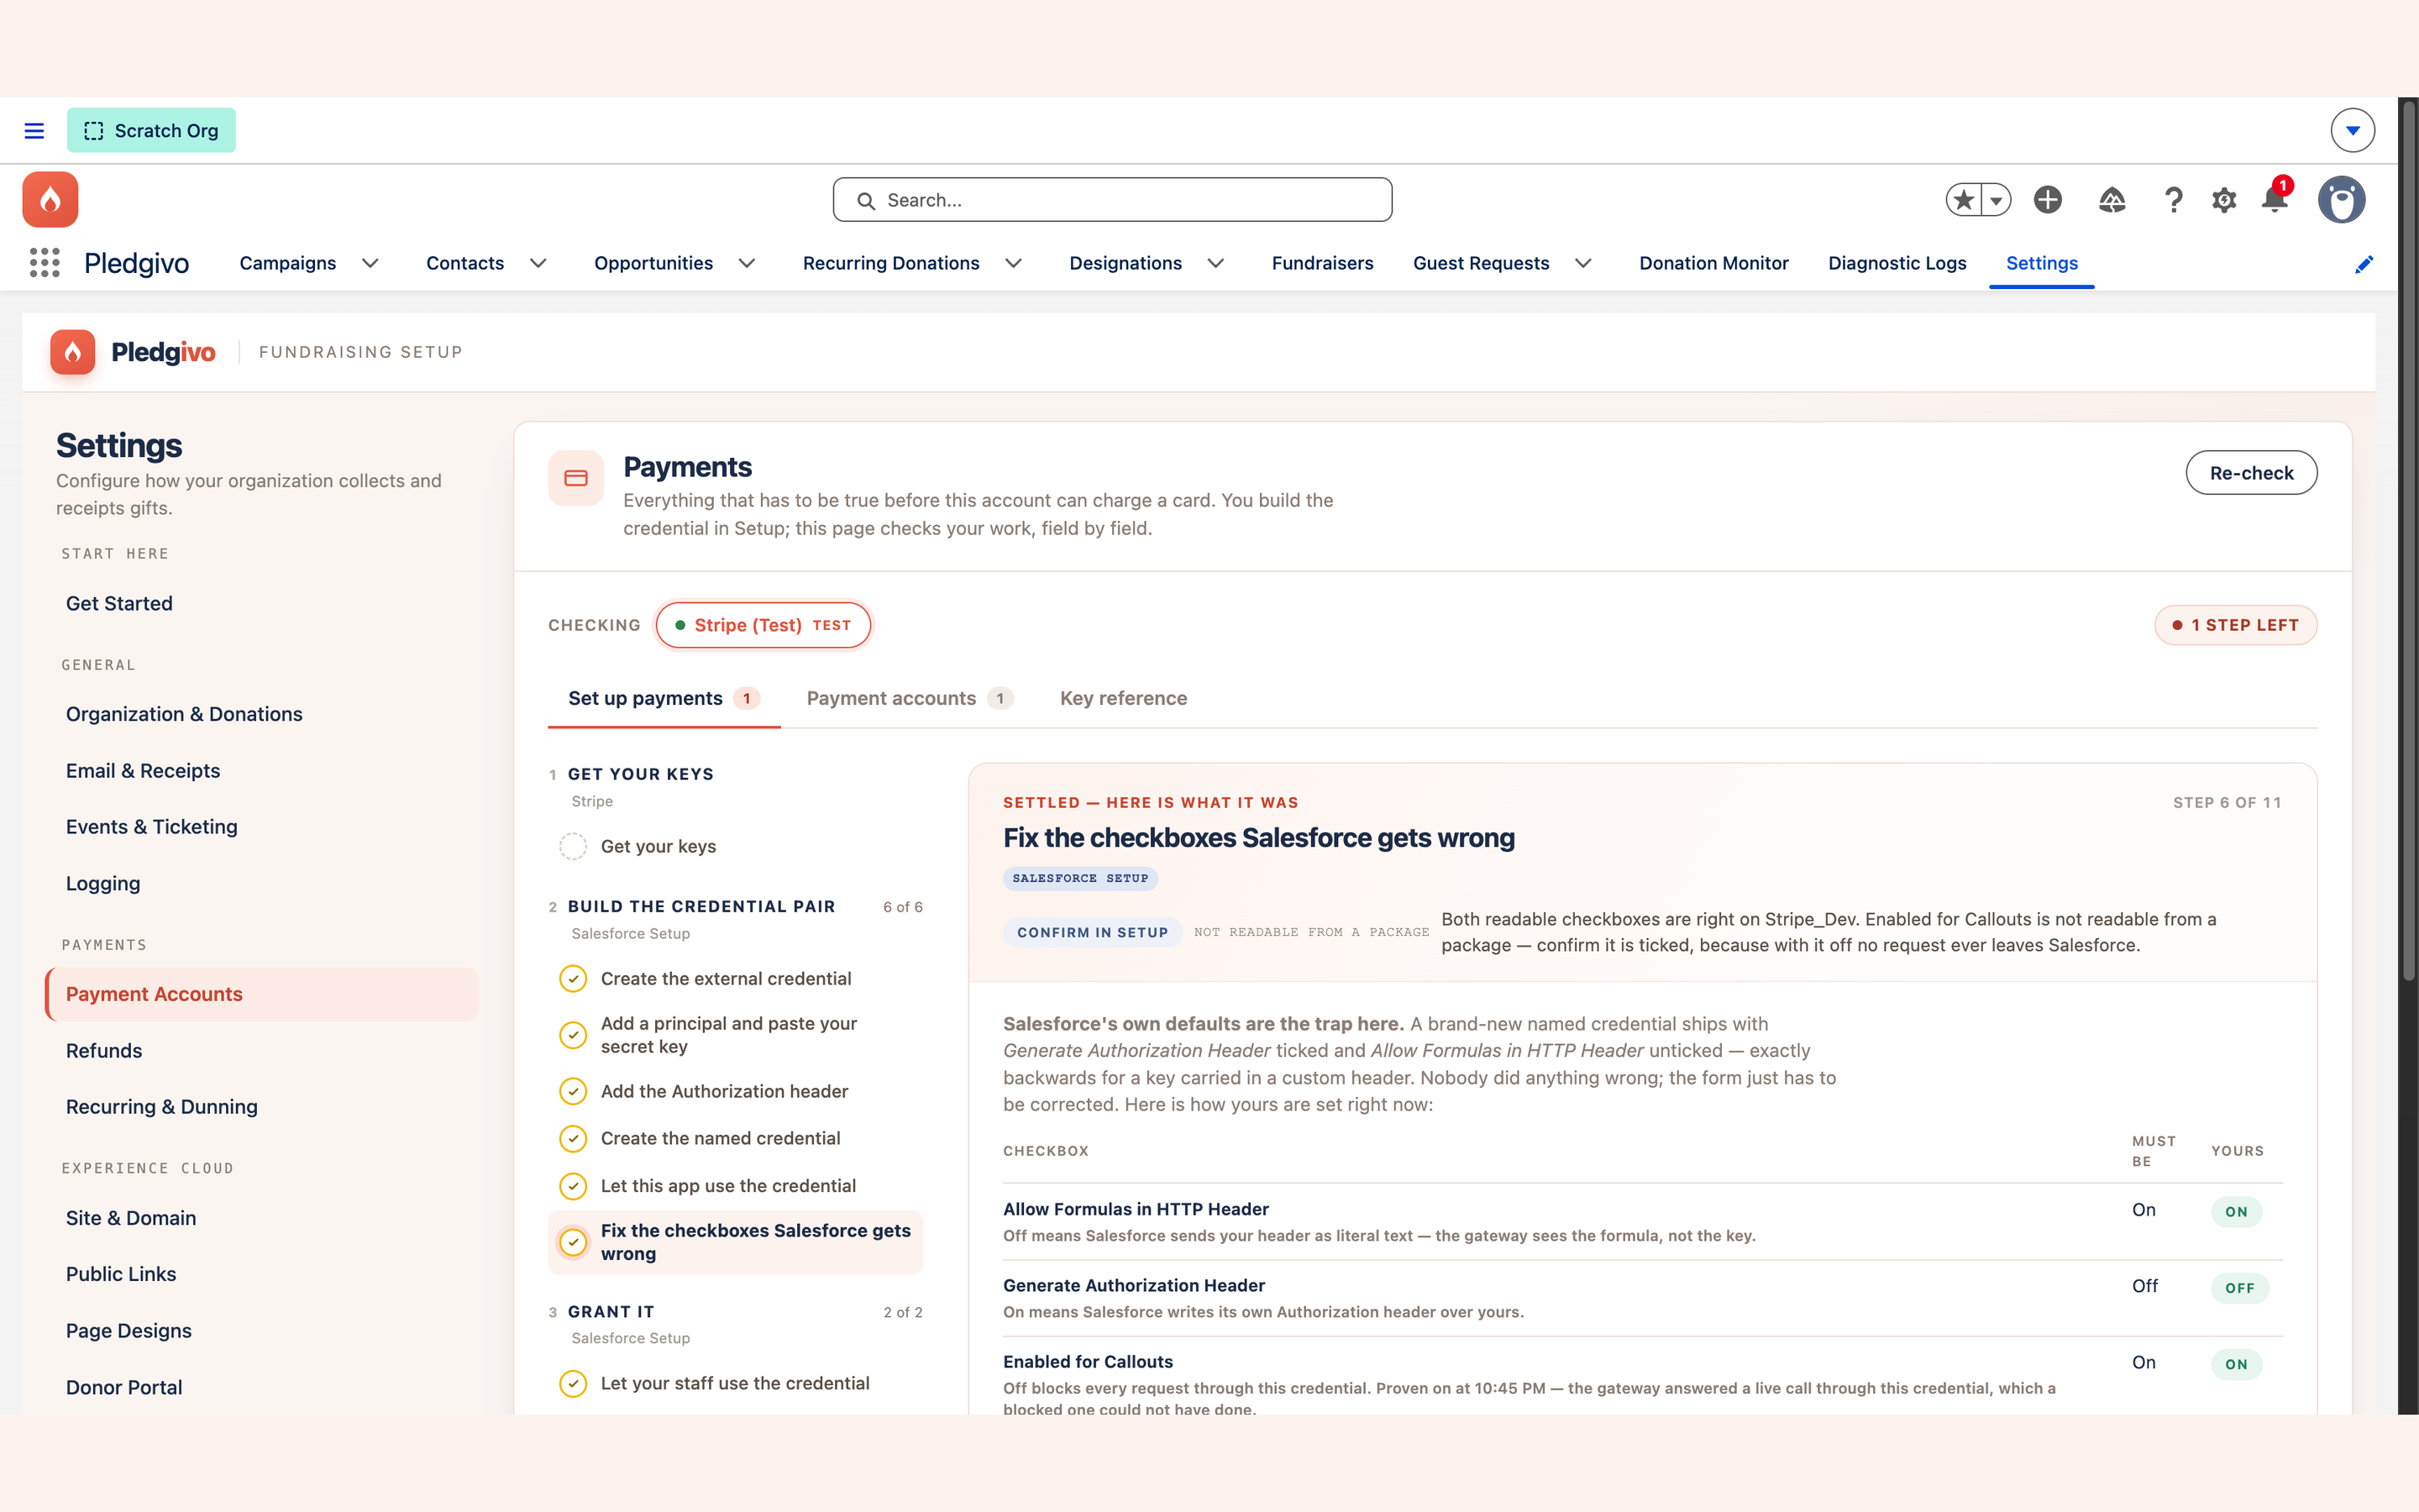This screenshot has height=1512, width=2419.
Task: Click the magnifier icon in the search box
Action: coord(866,201)
